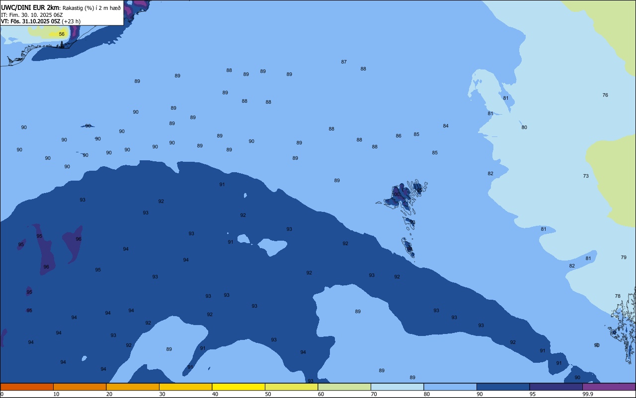Select the dark blue 90–95 legend swatch
This screenshot has width=636, height=398.
click(x=503, y=387)
